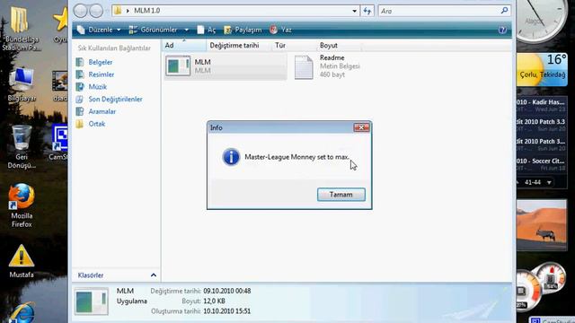Click the address bar refresh button
This screenshot has width=575, height=323.
coord(367,11)
